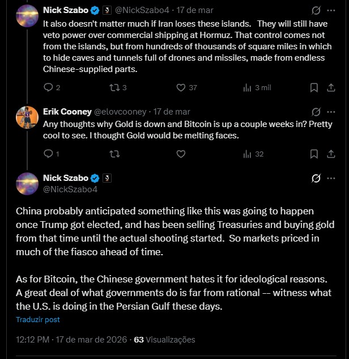Repost Erik Cooney's tweet
The width and height of the screenshot is (349, 359).
pyautogui.click(x=114, y=154)
